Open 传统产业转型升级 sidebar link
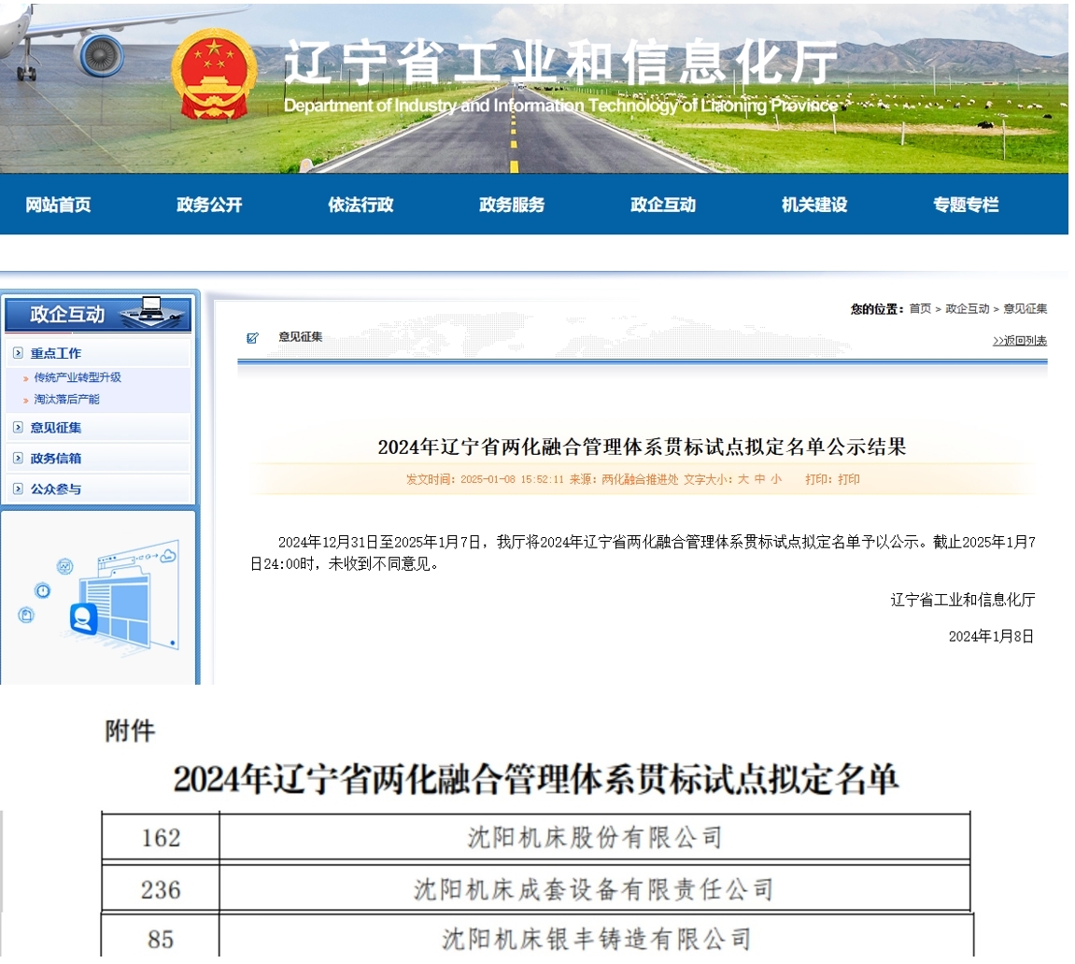The height and width of the screenshot is (964, 1075). pos(78,377)
